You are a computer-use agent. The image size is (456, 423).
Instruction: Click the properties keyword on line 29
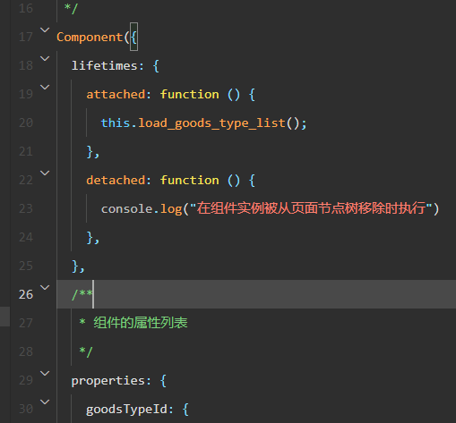(108, 381)
